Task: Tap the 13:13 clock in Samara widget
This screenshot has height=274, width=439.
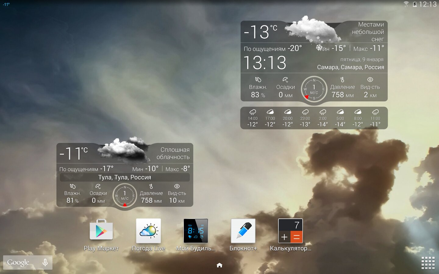Action: click(265, 63)
